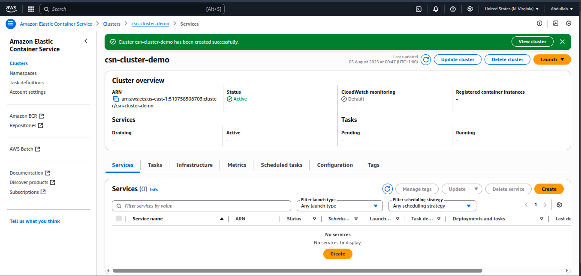
Task: Expand the Launch dropdown button
Action: pos(552,59)
